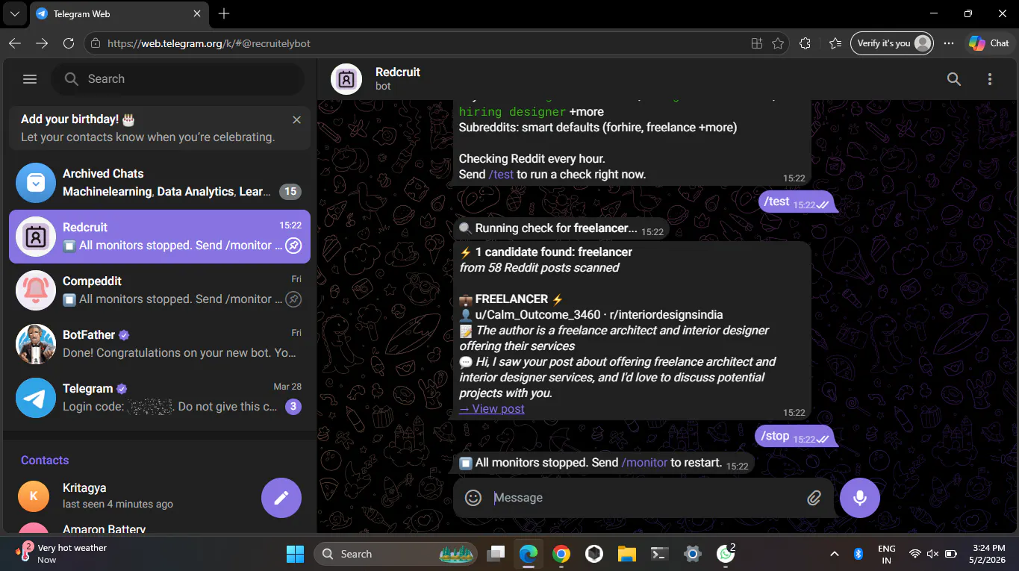Screen dimensions: 1019x571
Task: Click the Message input field
Action: click(x=644, y=498)
